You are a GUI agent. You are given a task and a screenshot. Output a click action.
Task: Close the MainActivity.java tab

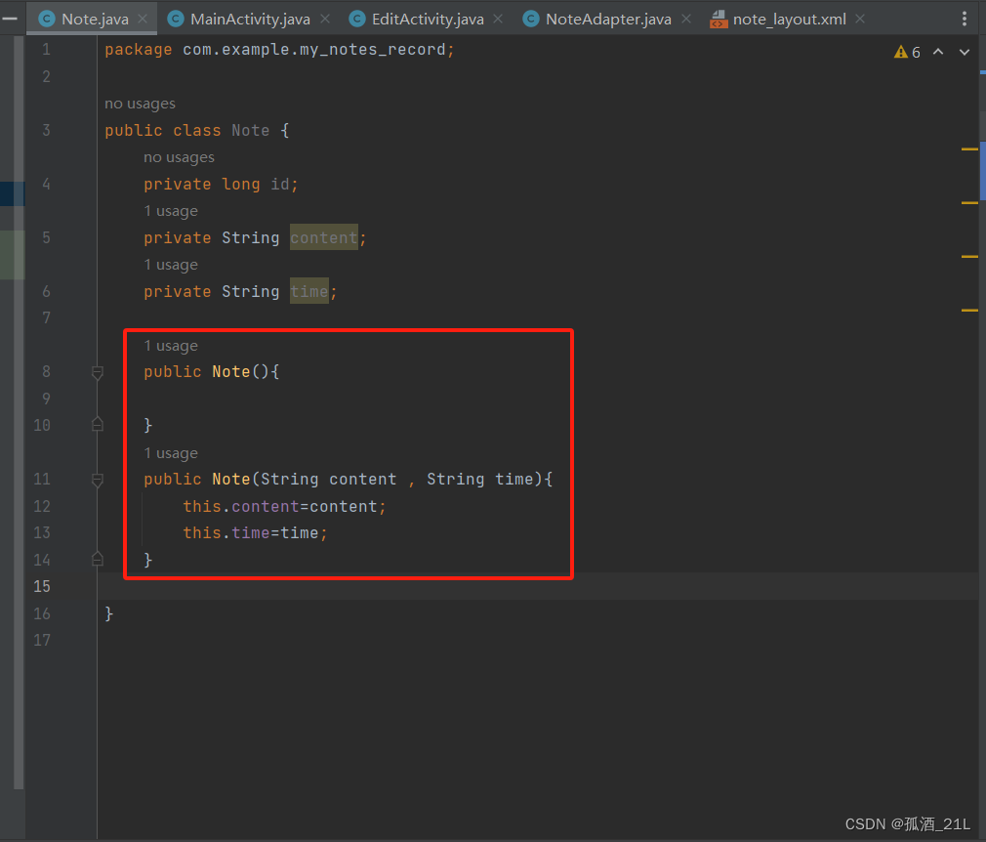(x=325, y=19)
